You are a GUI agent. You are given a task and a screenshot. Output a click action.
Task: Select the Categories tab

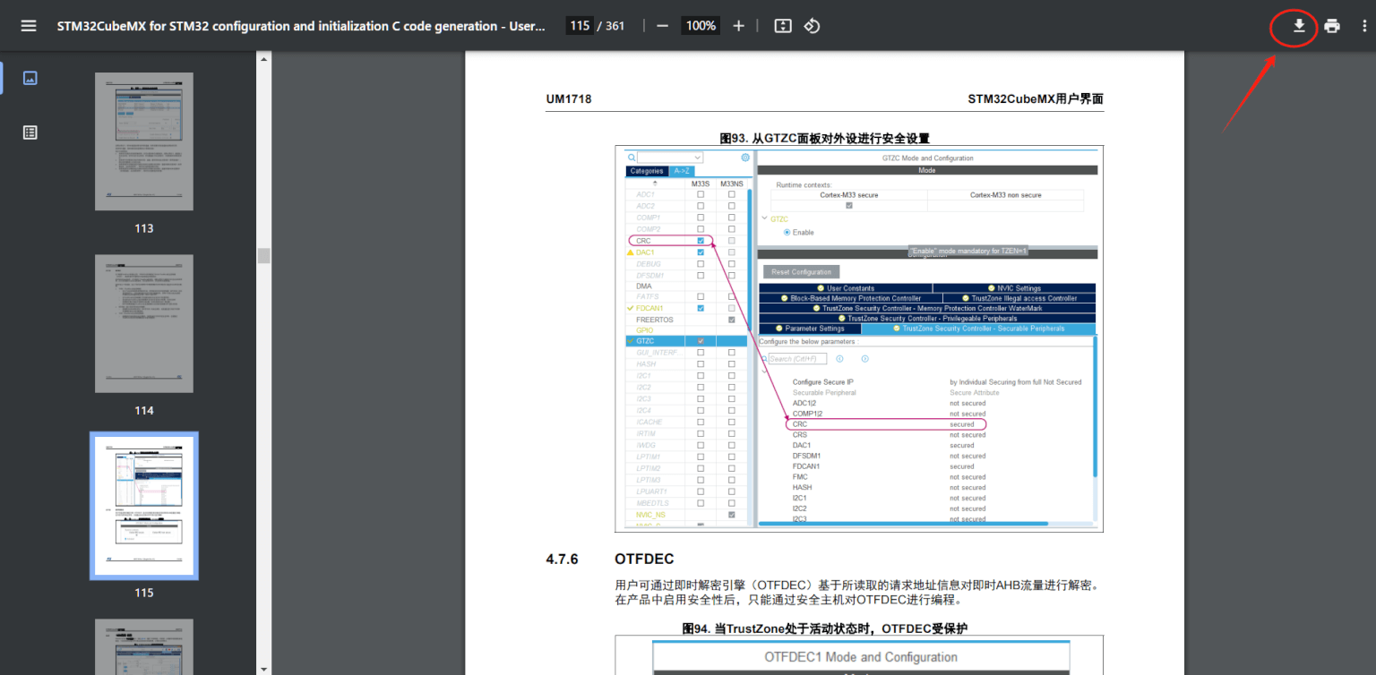647,170
